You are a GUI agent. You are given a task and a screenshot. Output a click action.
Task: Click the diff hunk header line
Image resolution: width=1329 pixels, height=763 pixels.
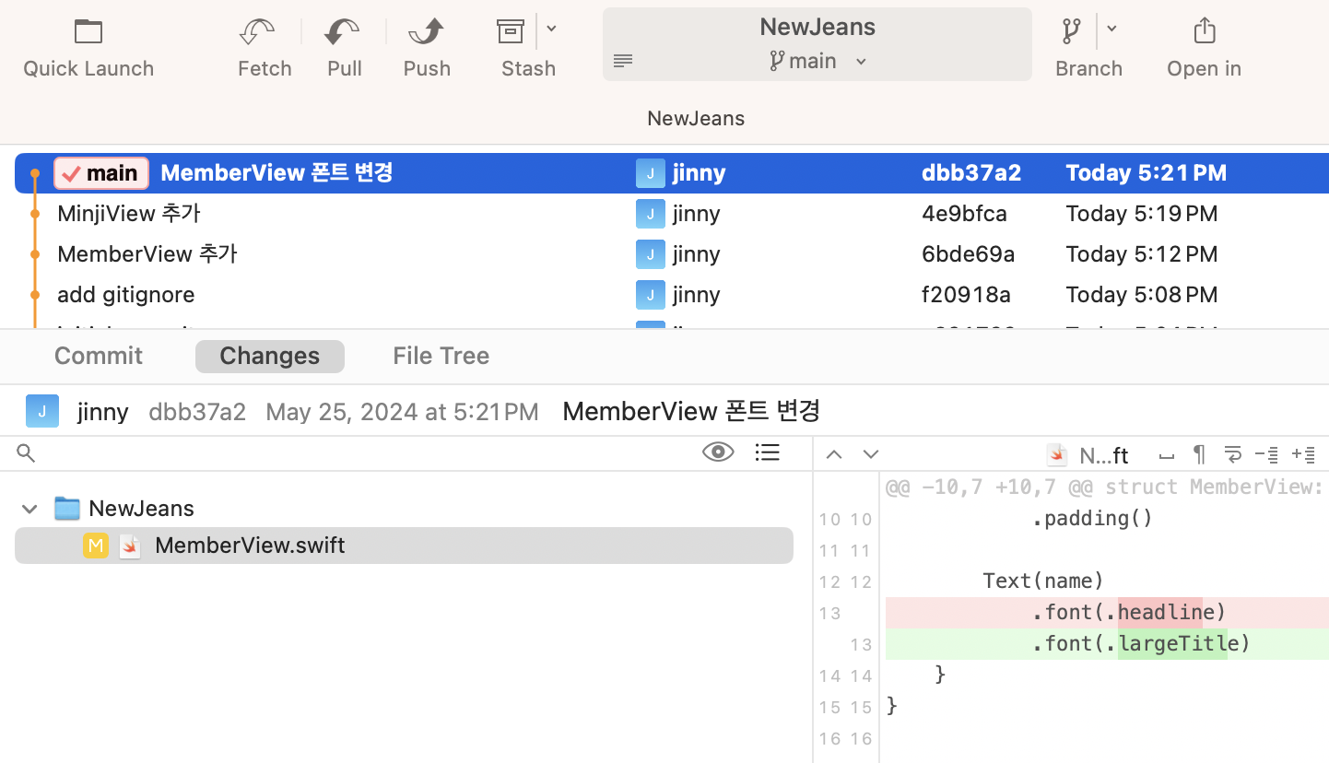click(x=1104, y=487)
